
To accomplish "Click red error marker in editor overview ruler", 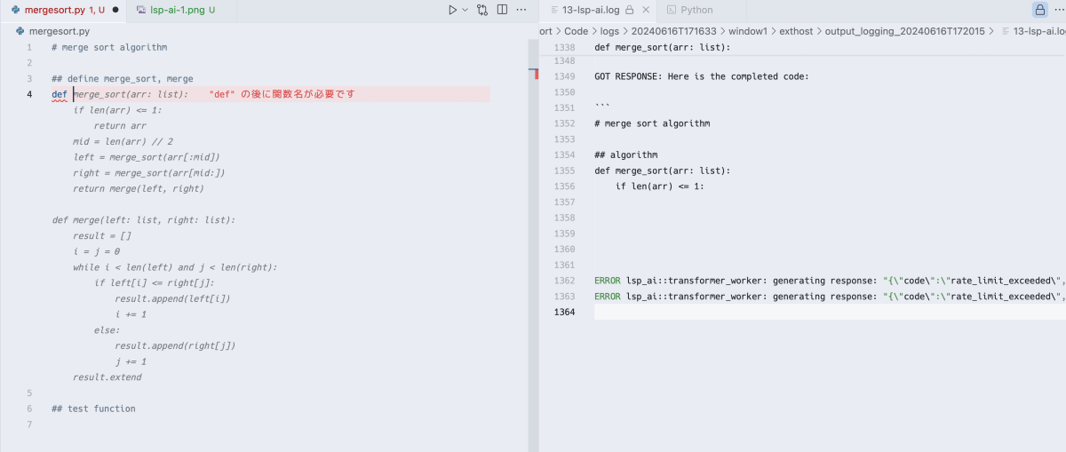I will (536, 74).
